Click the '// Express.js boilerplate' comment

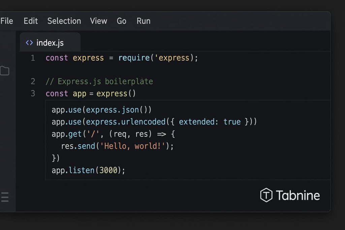pos(99,81)
